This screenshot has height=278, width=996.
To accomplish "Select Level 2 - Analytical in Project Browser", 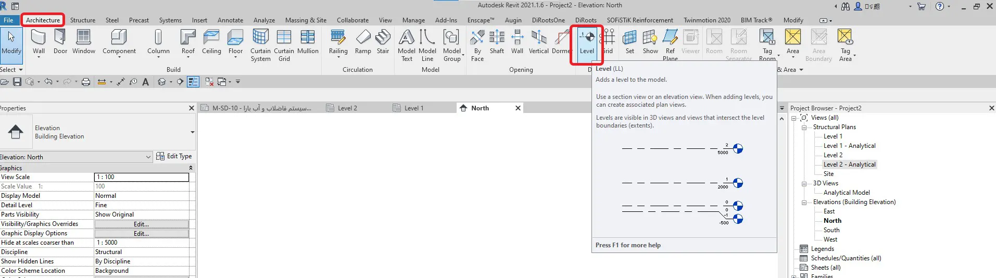I will point(850,165).
